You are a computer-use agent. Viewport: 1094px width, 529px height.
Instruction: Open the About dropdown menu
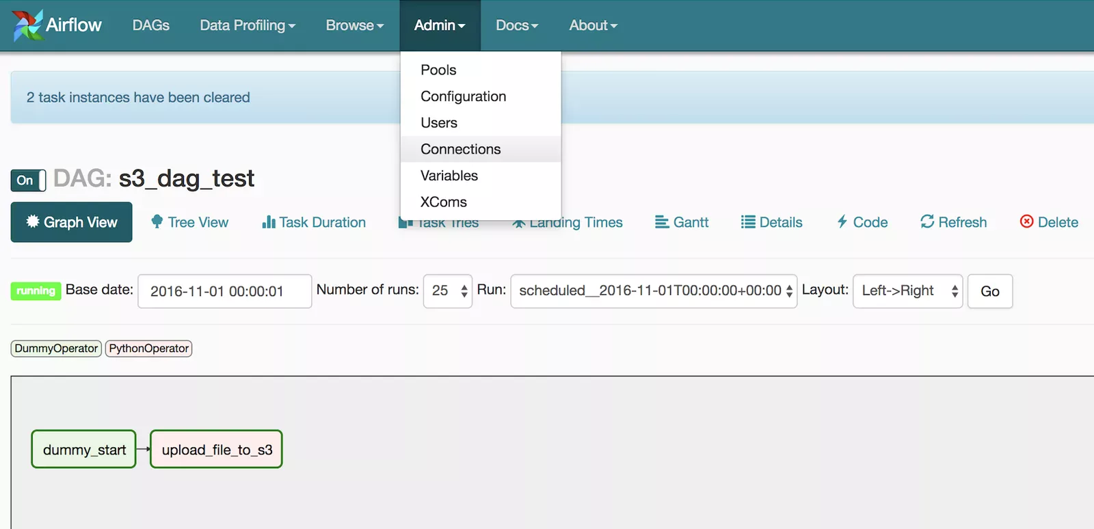(x=593, y=25)
